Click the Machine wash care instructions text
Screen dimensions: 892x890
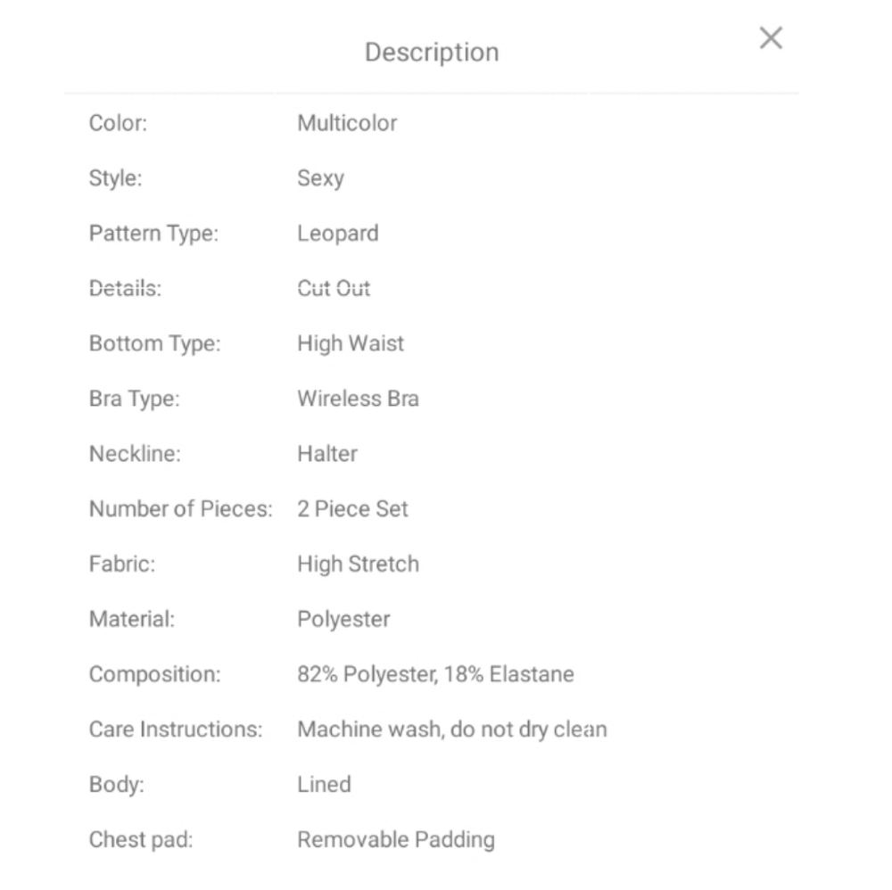[451, 729]
